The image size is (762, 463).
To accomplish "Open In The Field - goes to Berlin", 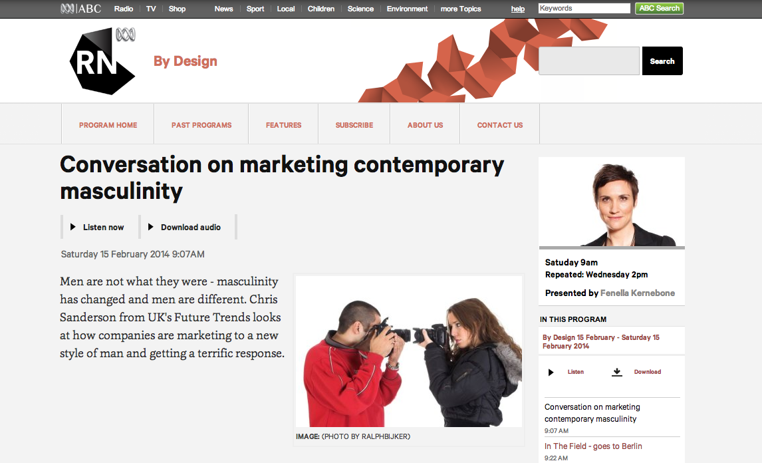I will 593,446.
